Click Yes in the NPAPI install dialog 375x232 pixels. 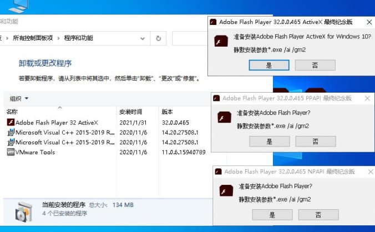pos(272,215)
